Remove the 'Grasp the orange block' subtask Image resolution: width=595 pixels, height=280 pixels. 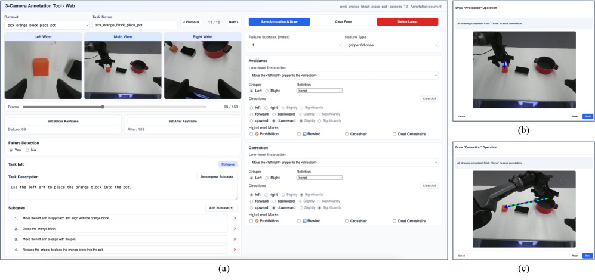click(x=235, y=228)
